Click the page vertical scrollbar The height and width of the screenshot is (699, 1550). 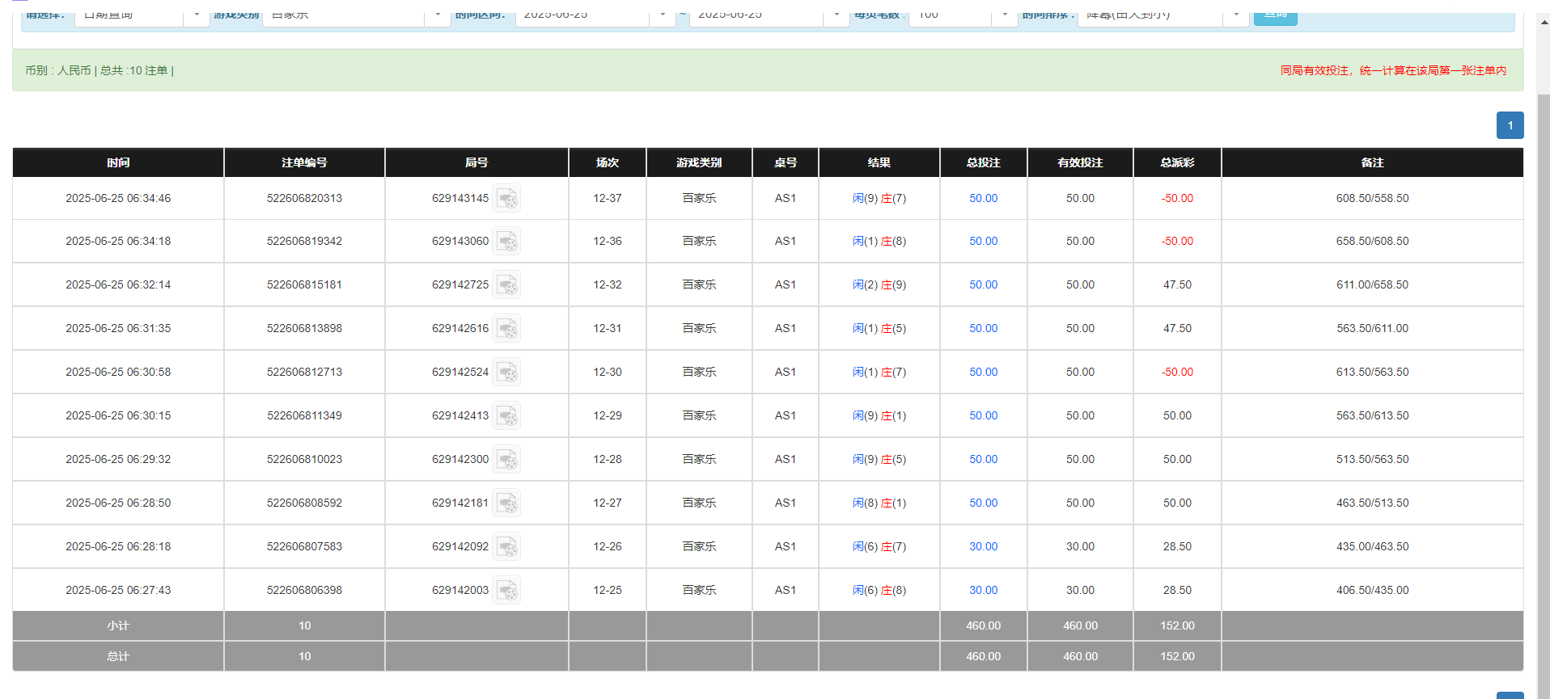1543,323
